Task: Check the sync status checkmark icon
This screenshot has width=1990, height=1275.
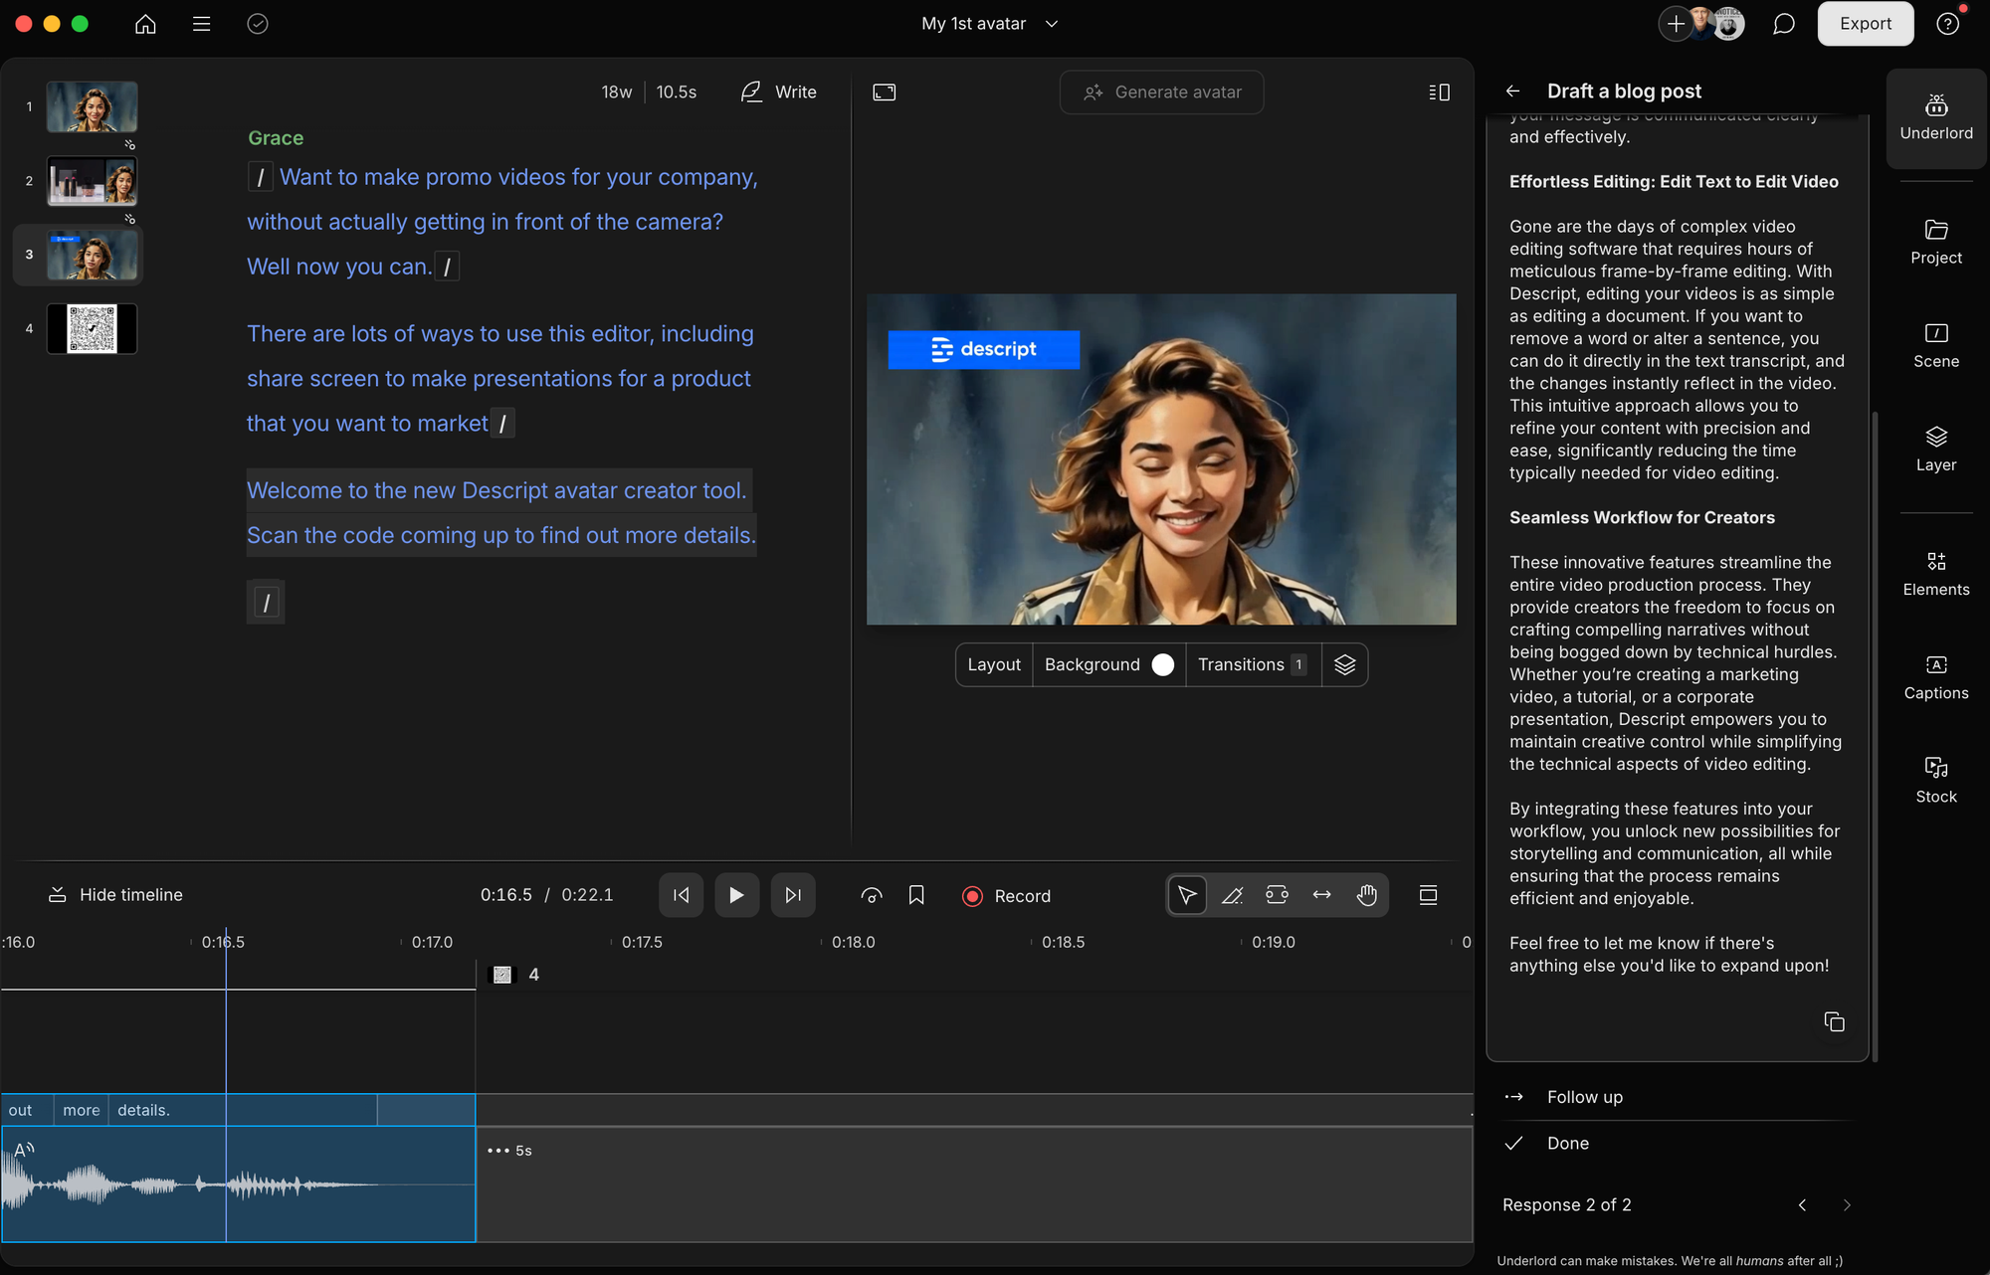Action: point(258,24)
